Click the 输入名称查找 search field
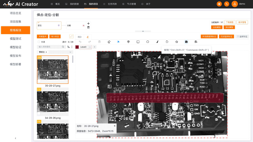253x142 pixels. point(50,47)
